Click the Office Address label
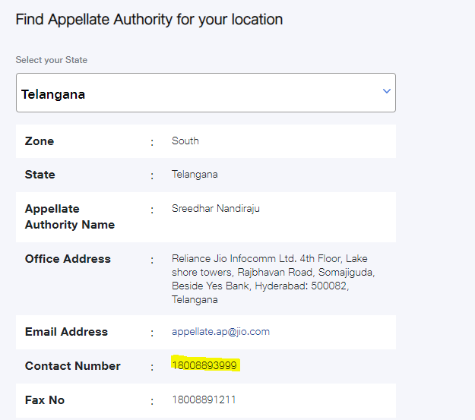 pos(68,259)
